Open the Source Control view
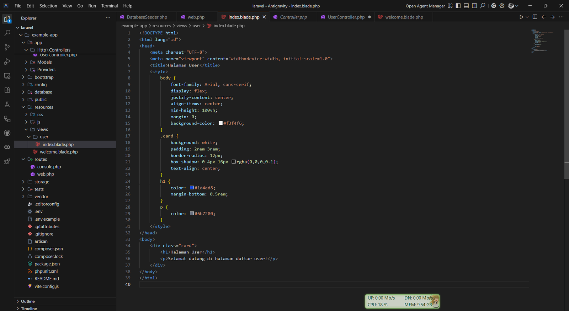569x311 pixels. (7, 47)
